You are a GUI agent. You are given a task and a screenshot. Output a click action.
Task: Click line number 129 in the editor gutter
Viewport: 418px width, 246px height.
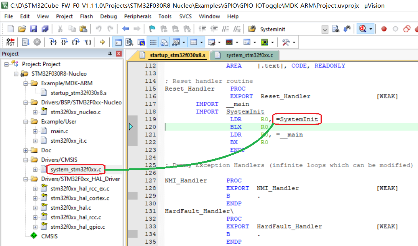(x=150, y=196)
